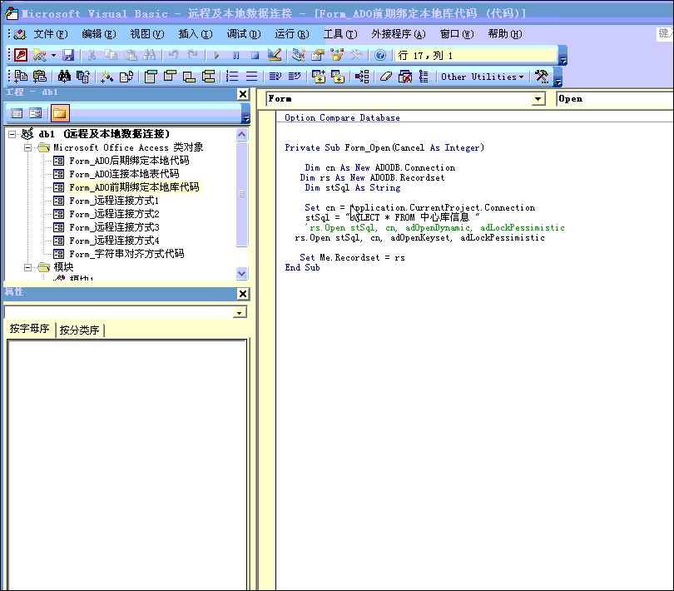Click the Break pause icon
Image resolution: width=674 pixels, height=591 pixels.
pyautogui.click(x=235, y=55)
